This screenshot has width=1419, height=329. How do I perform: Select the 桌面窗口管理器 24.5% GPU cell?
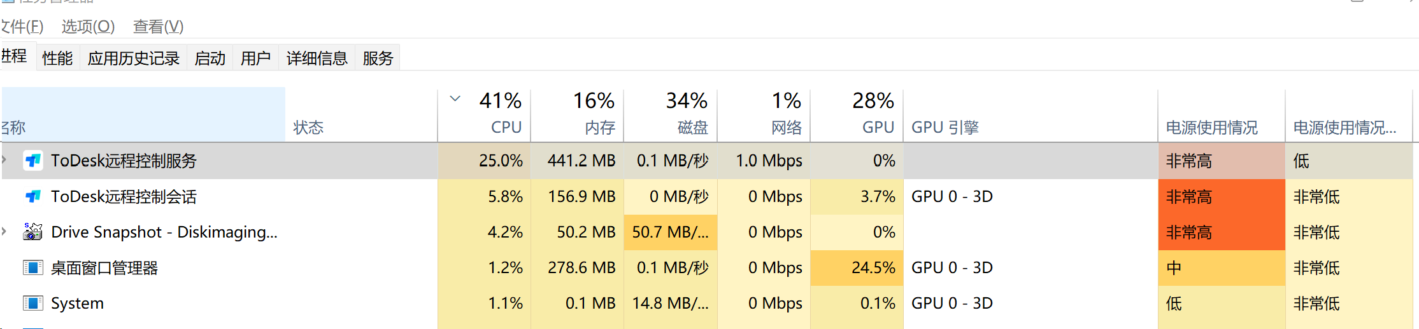[857, 268]
